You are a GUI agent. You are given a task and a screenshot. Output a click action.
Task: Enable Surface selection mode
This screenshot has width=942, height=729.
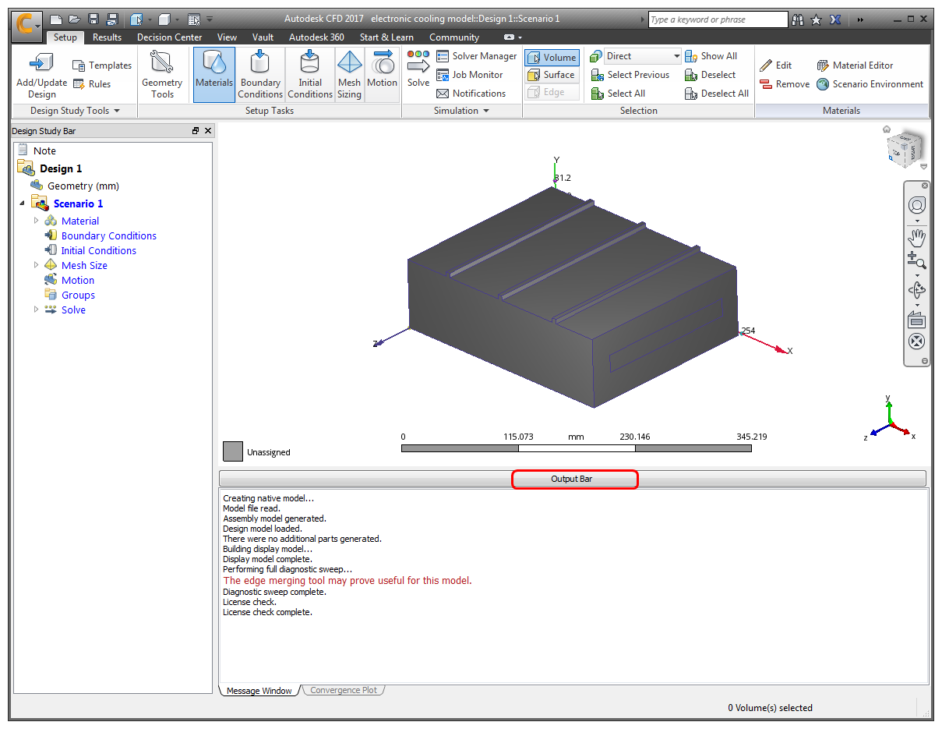click(x=552, y=75)
